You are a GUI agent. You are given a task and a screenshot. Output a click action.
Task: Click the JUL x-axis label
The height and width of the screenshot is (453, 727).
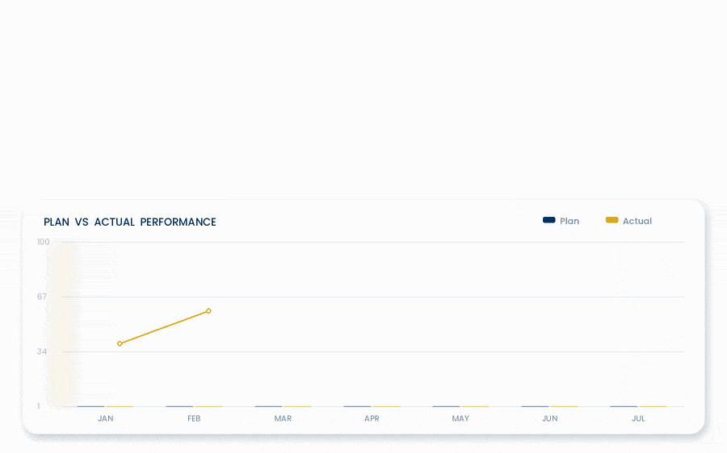pos(638,418)
